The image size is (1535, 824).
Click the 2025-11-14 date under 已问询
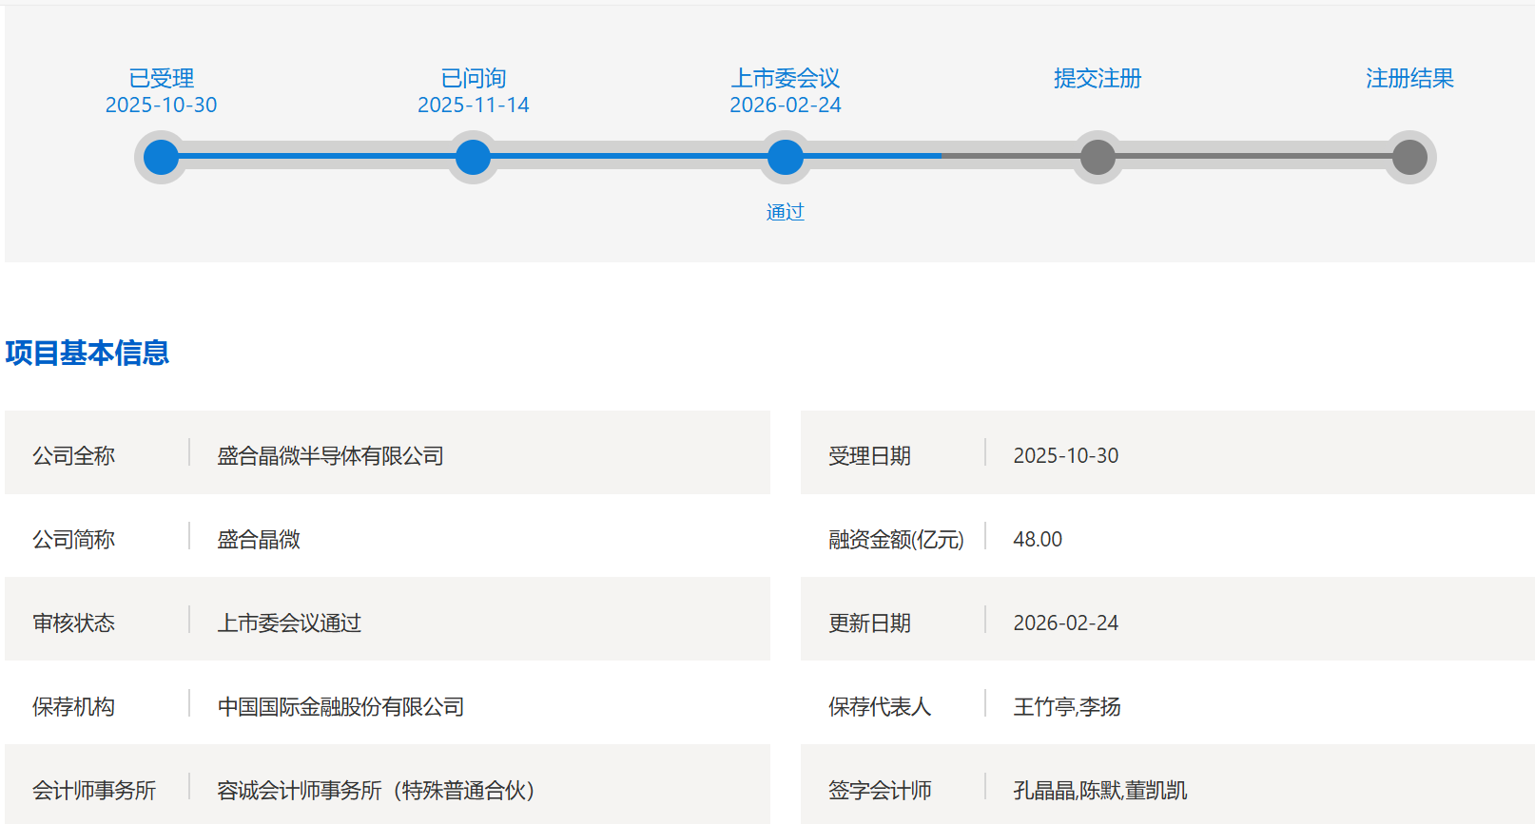click(x=473, y=105)
